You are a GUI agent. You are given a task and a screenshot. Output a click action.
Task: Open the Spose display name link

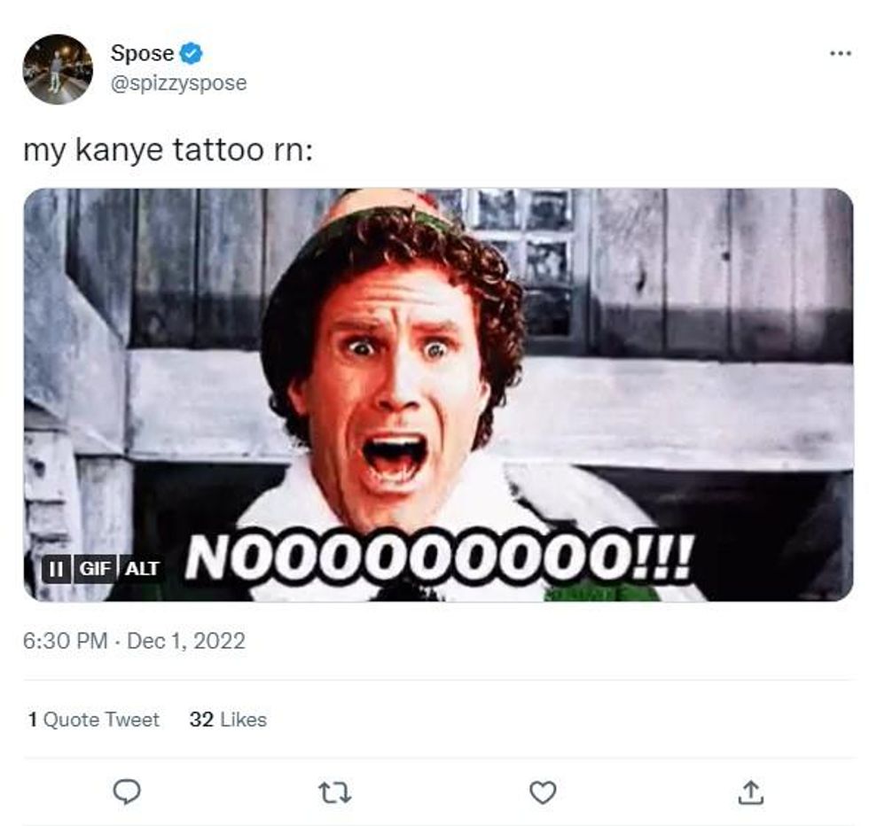[x=142, y=53]
